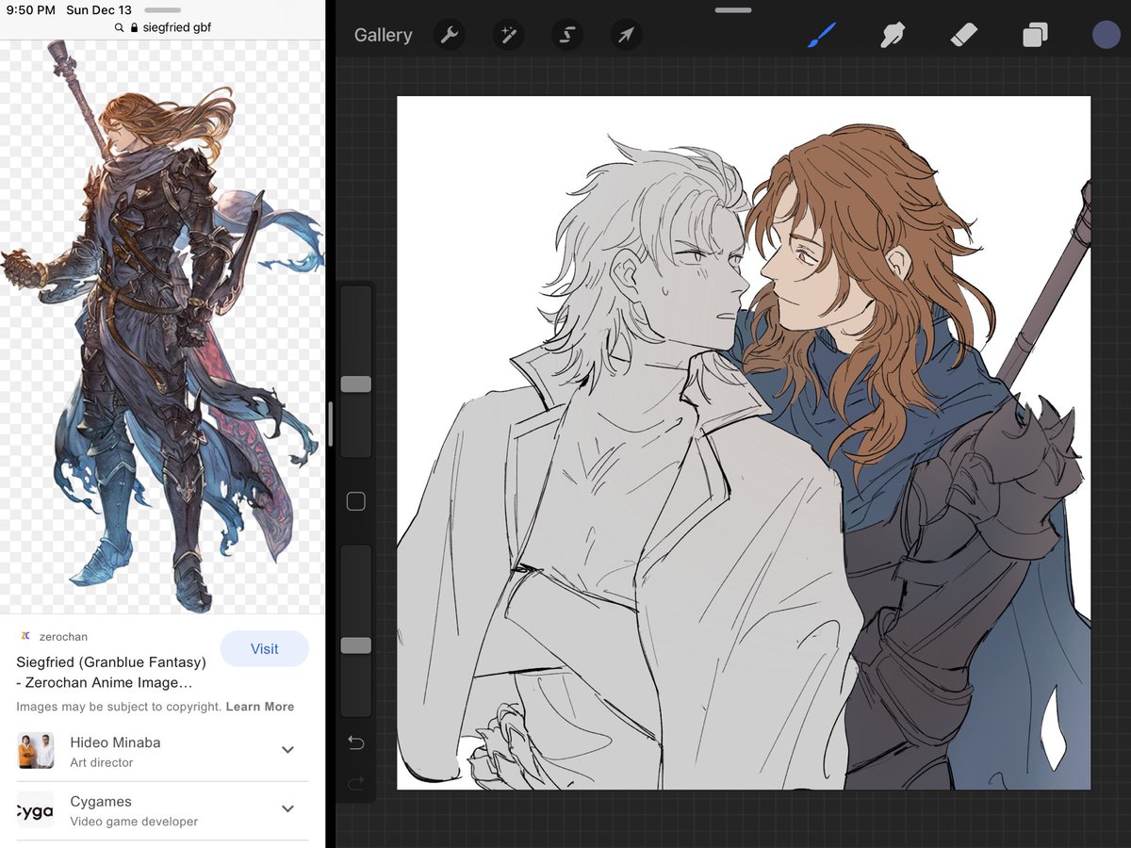Expand the Cygames entry

tap(288, 808)
